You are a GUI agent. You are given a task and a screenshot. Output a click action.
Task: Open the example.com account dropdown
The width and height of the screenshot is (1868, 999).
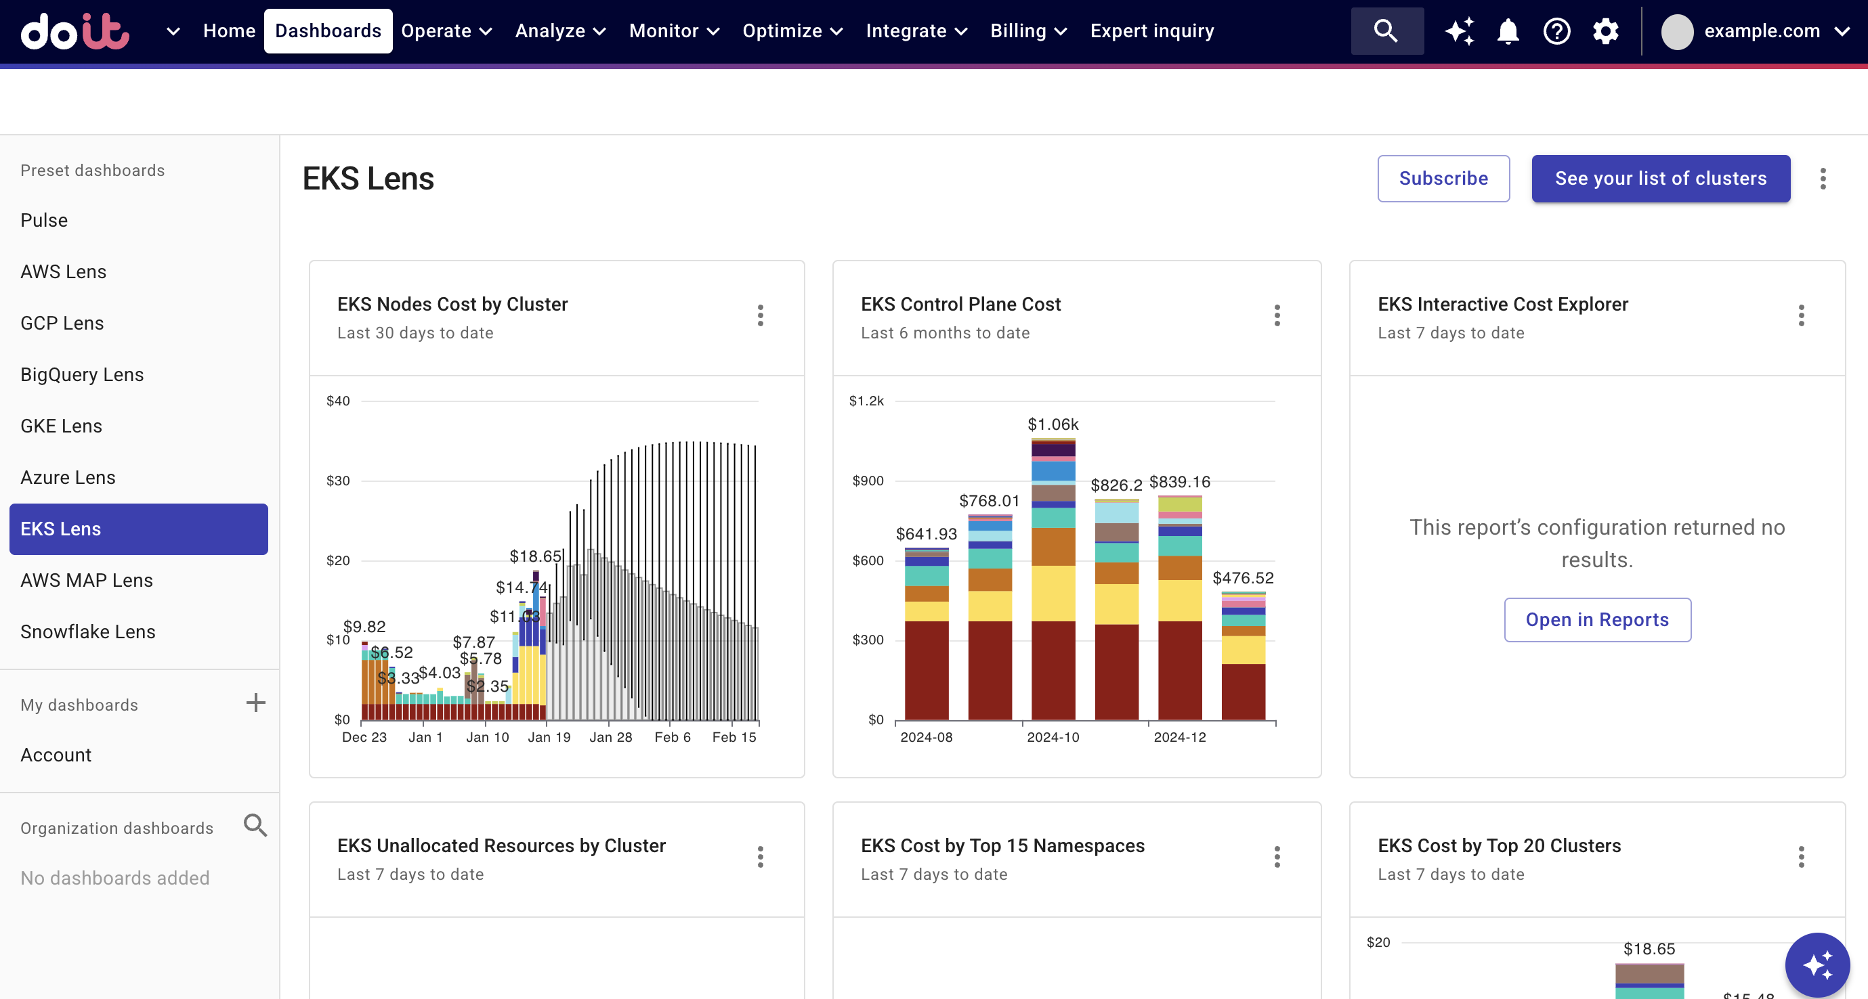click(x=1777, y=31)
